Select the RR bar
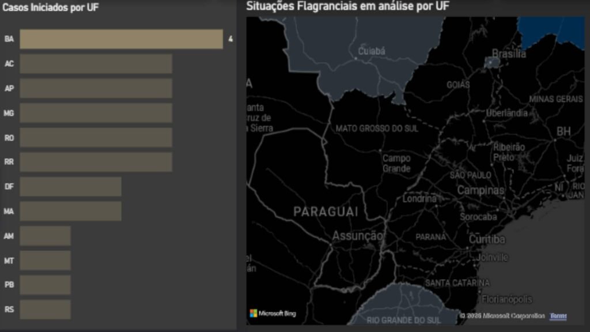Viewport: 590px width, 332px height. [x=96, y=162]
